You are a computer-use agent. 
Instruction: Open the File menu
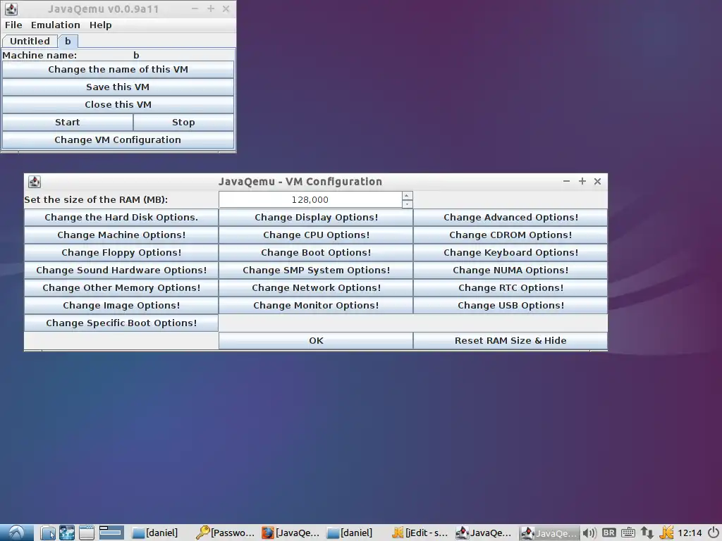pyautogui.click(x=13, y=25)
